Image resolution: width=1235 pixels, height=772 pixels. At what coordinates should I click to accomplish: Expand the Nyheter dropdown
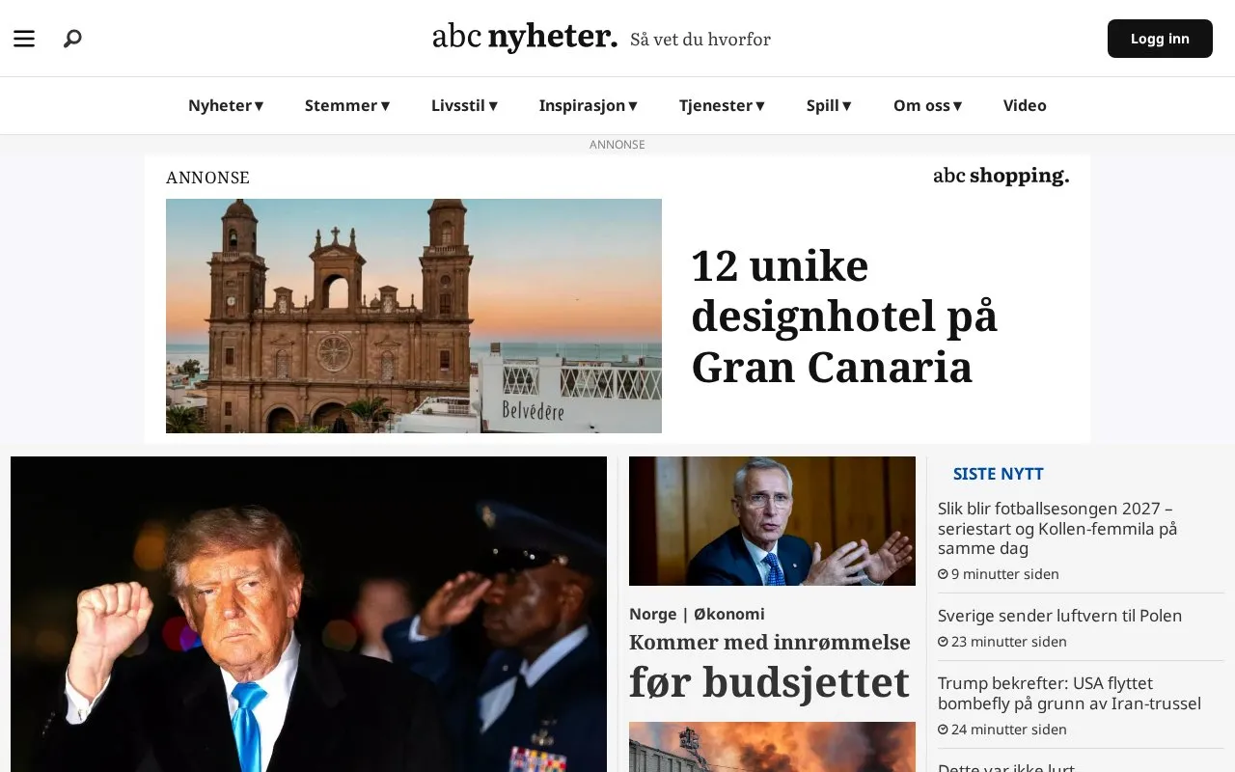tap(226, 105)
